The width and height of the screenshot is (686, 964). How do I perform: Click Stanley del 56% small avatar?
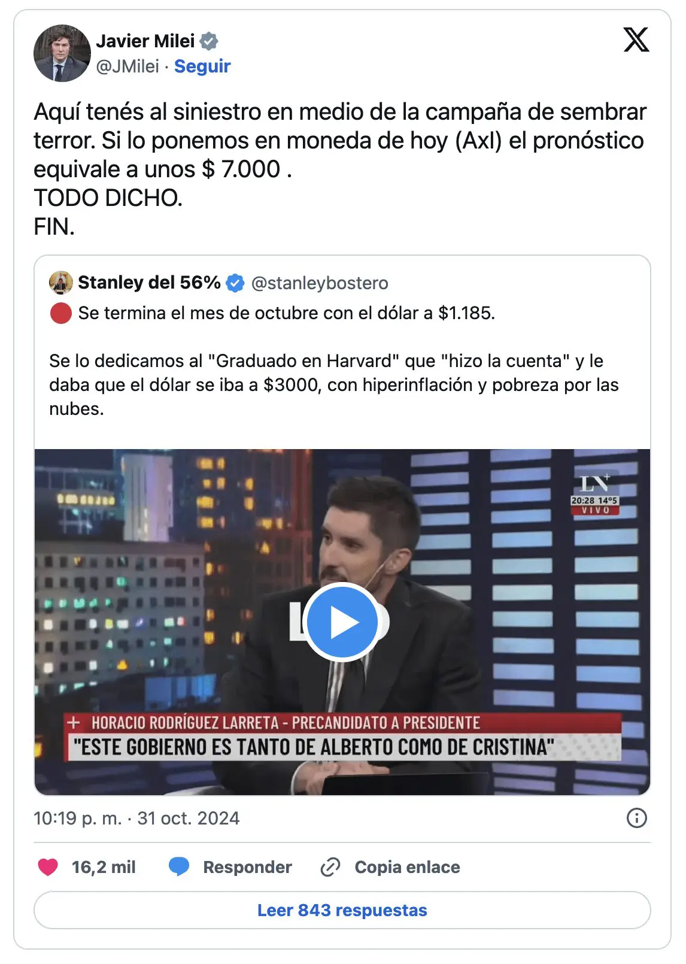60,283
